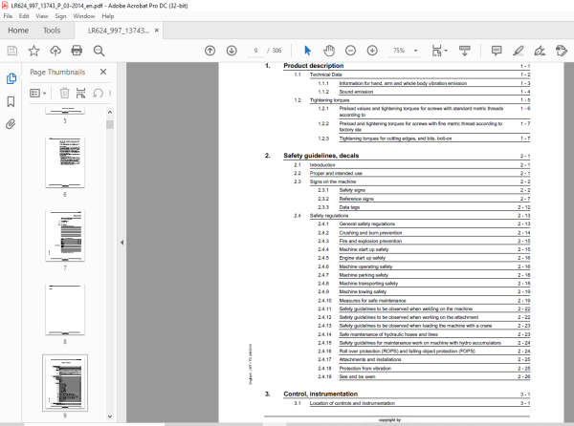Image resolution: width=574 pixels, height=426 pixels.
Task: Add file to starred with star icon
Action: [x=33, y=51]
